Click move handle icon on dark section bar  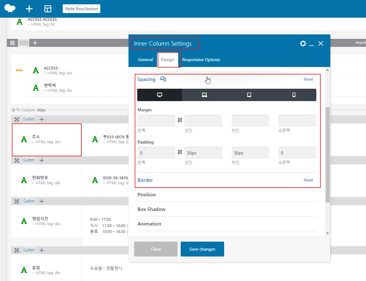(12, 43)
